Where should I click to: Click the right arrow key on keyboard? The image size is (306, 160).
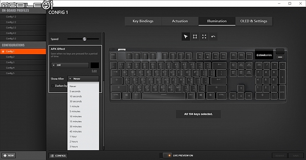(x=249, y=96)
